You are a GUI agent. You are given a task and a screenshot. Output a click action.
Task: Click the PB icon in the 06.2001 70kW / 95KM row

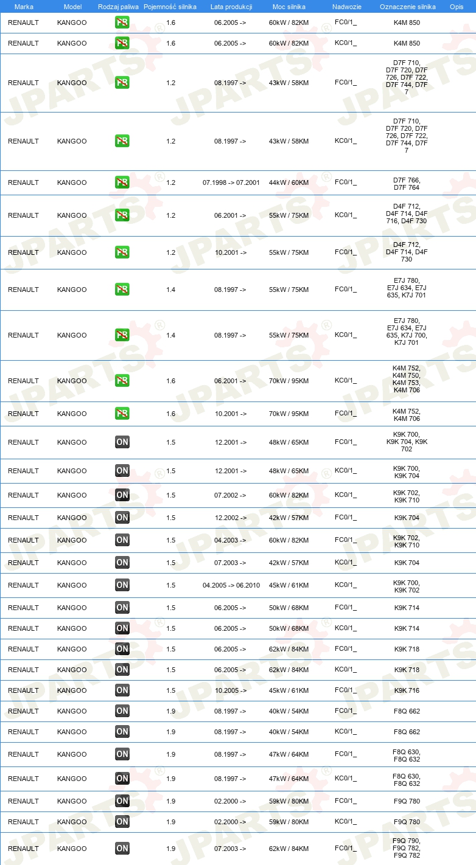click(122, 381)
